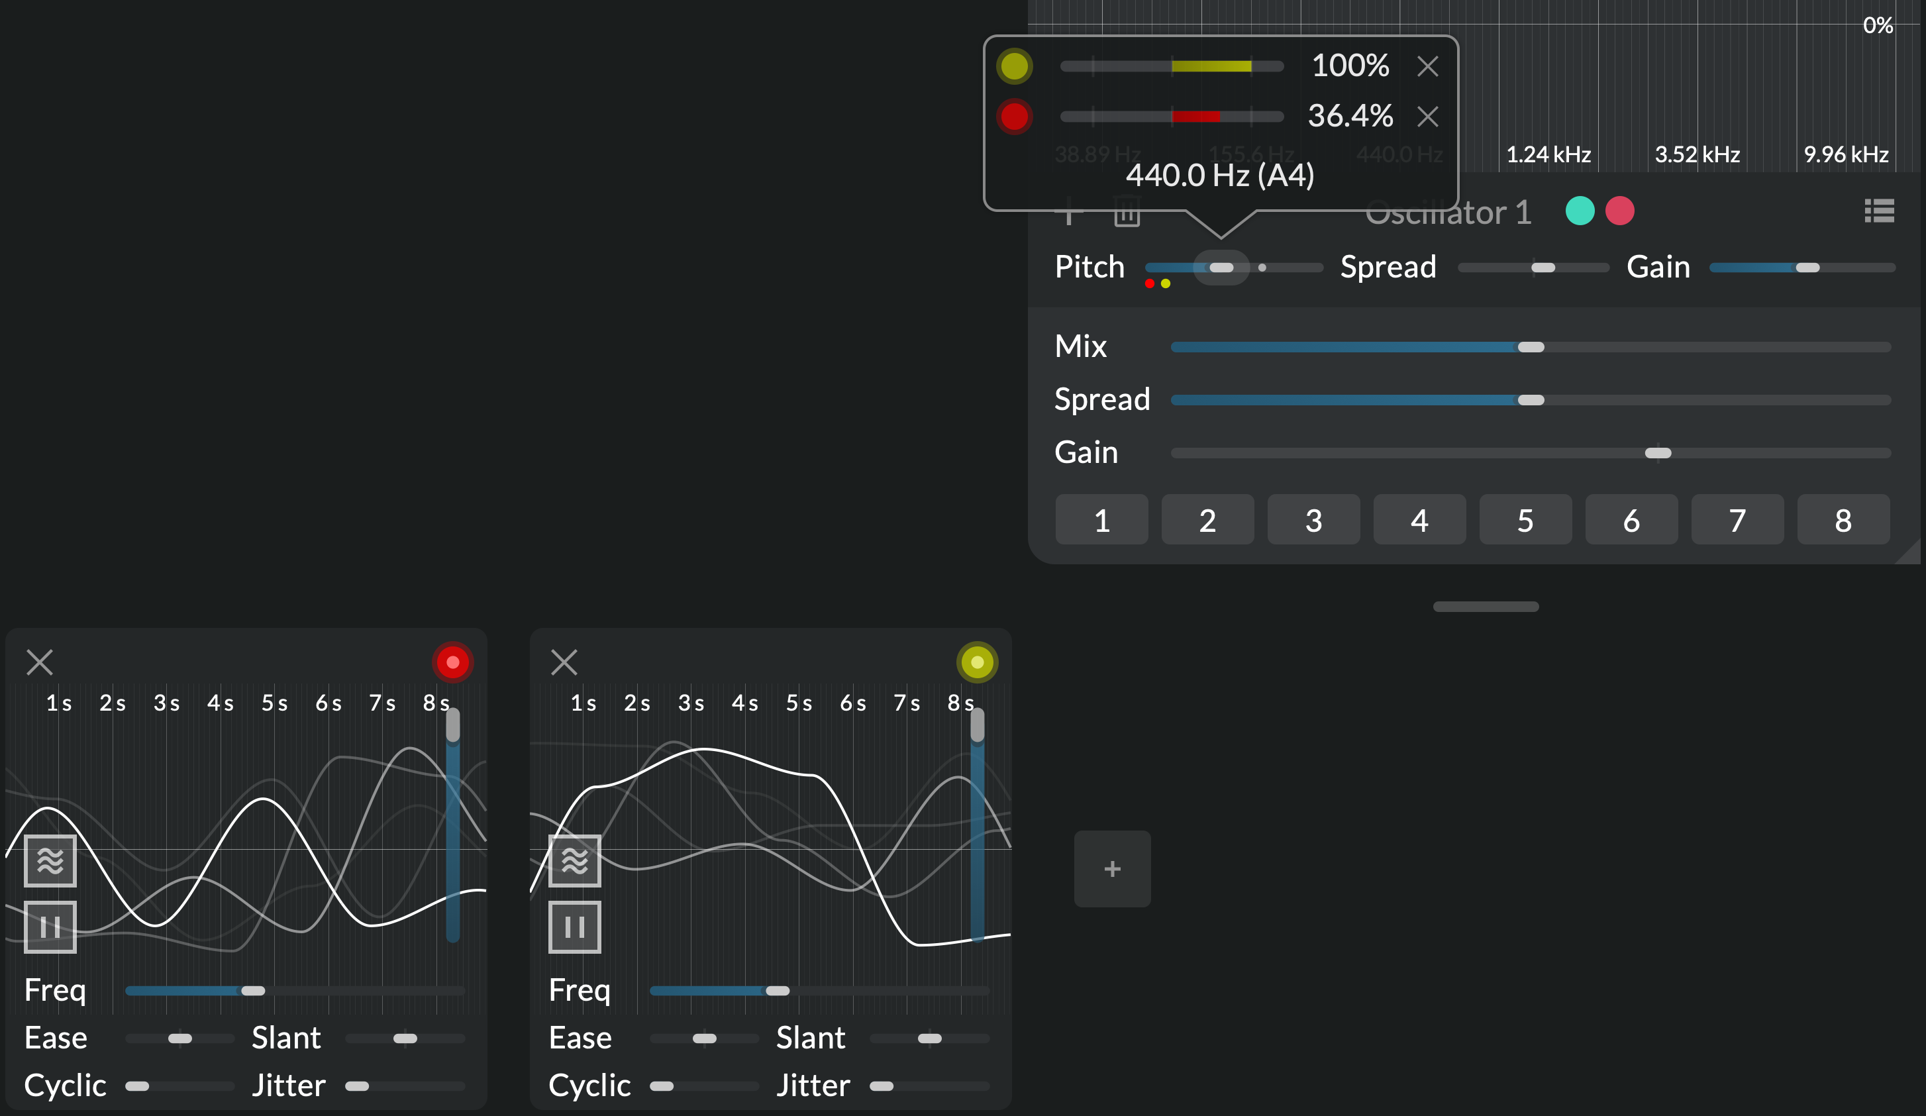Close the yellow modulator panel
Screen dimensions: 1926x1116
(x=564, y=662)
